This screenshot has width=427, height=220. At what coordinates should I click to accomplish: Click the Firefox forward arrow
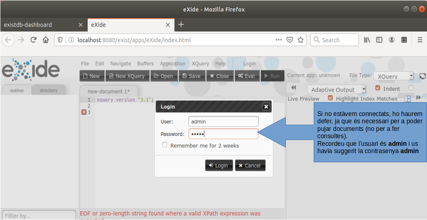pos(21,40)
